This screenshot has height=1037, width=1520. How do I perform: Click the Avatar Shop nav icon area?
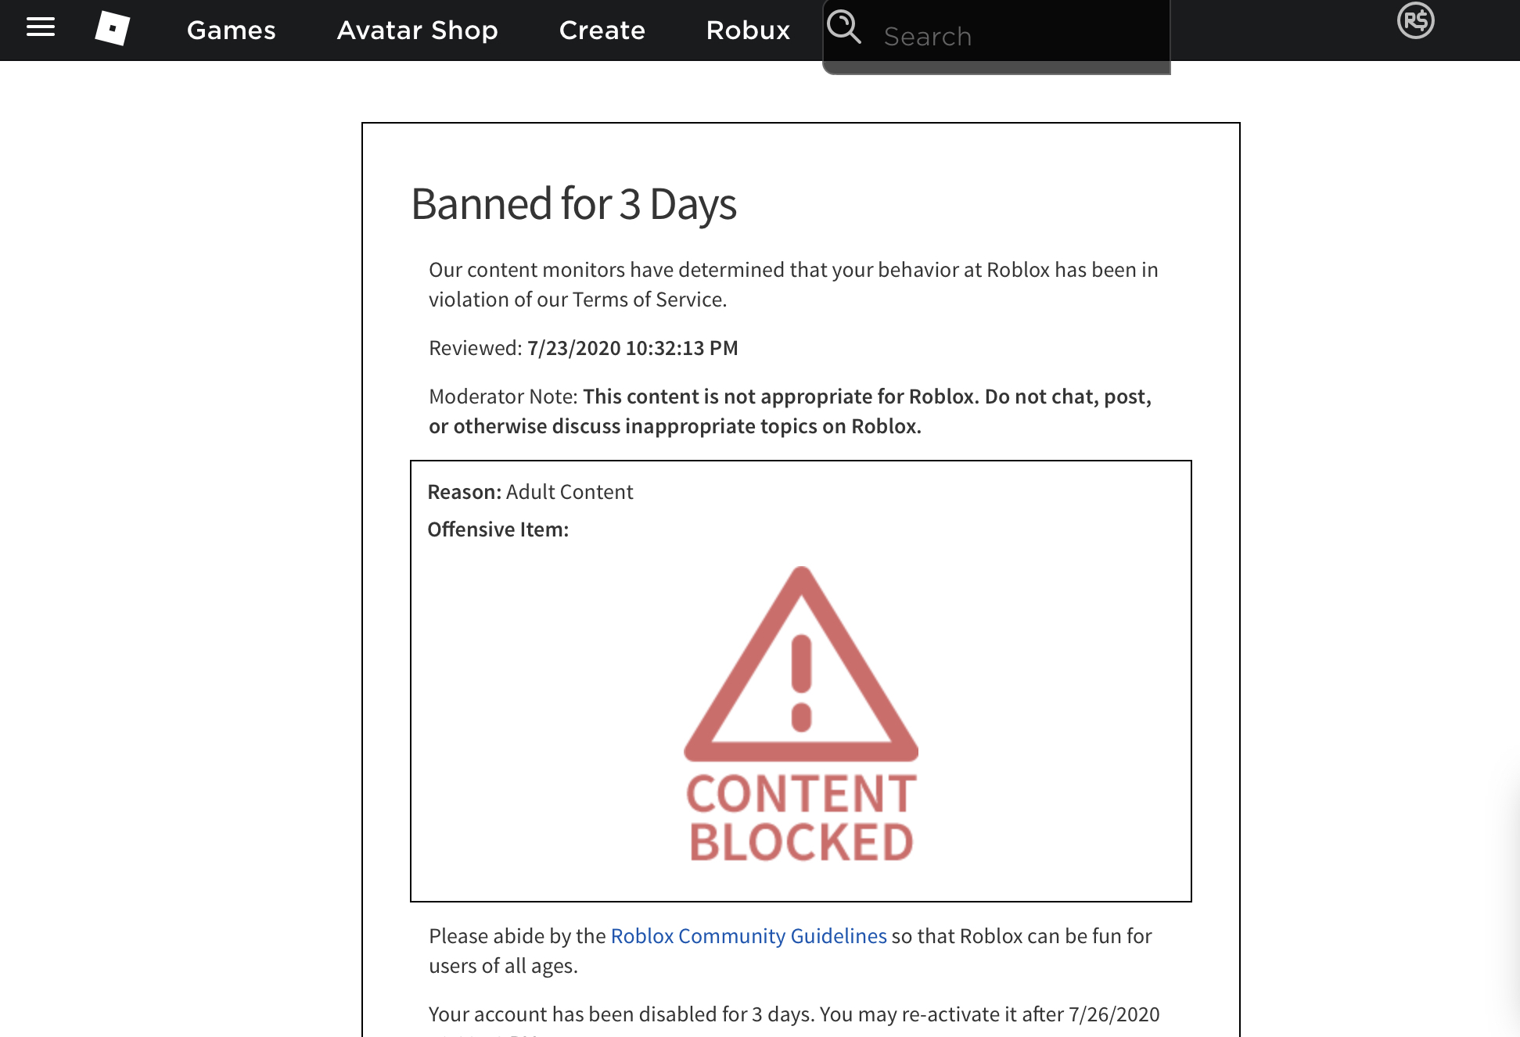tap(416, 29)
